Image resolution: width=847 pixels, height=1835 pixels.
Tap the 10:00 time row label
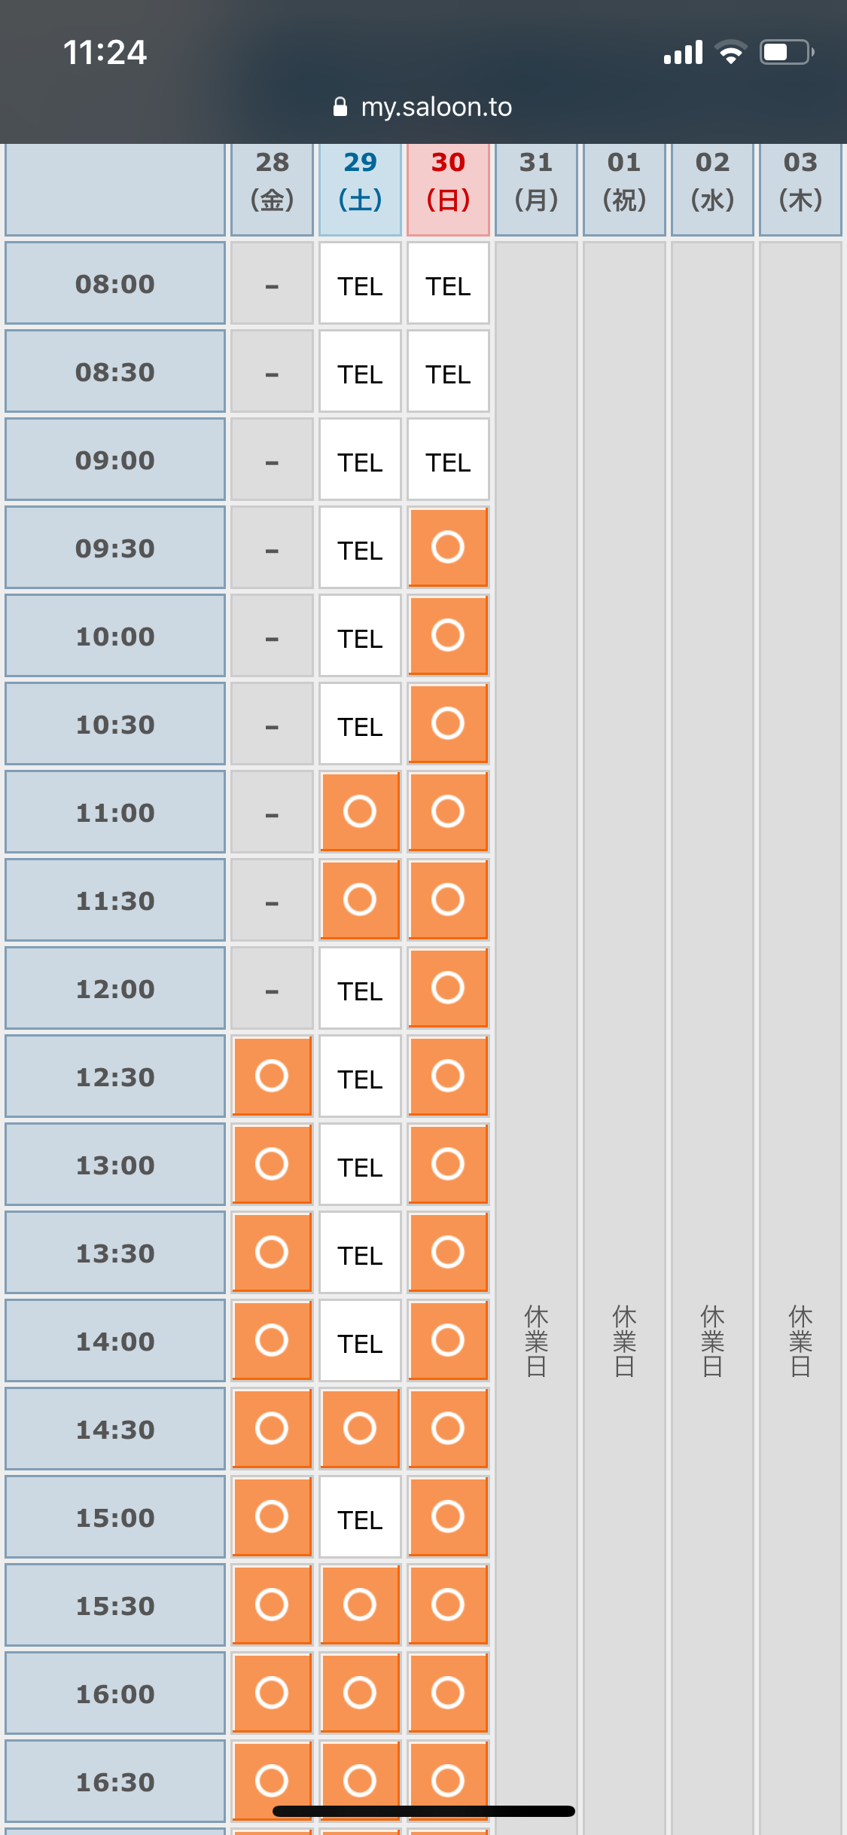click(x=115, y=636)
